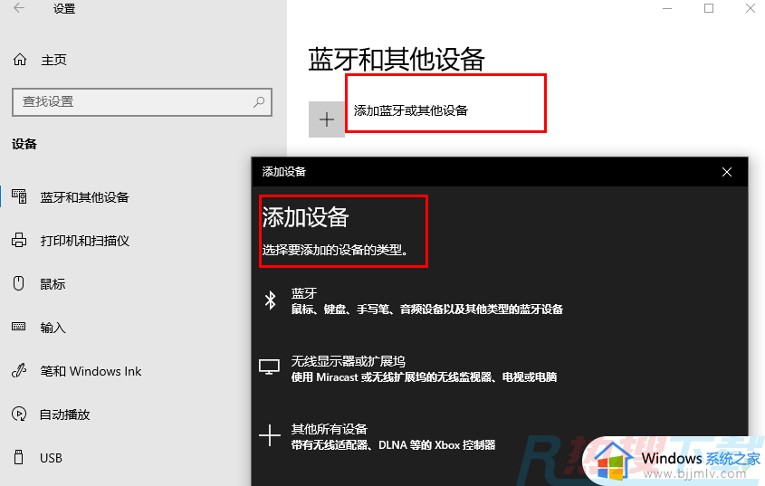This screenshot has width=765, height=486.
Task: Click the autoplay icon in sidebar
Action: pos(19,414)
